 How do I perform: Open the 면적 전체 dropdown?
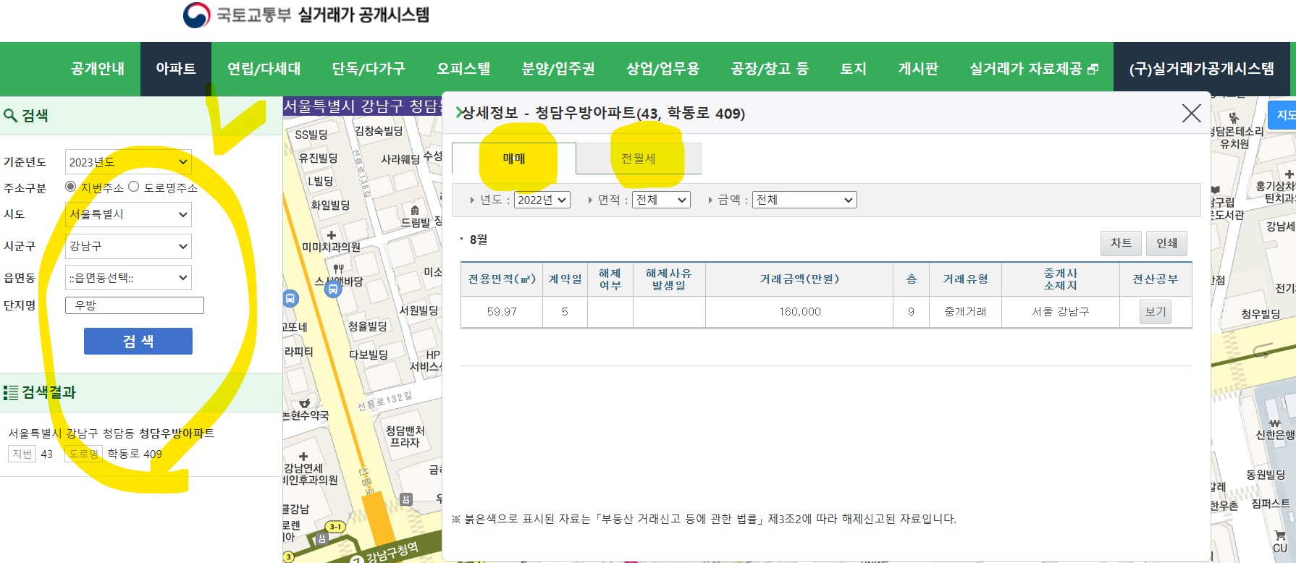coord(661,200)
